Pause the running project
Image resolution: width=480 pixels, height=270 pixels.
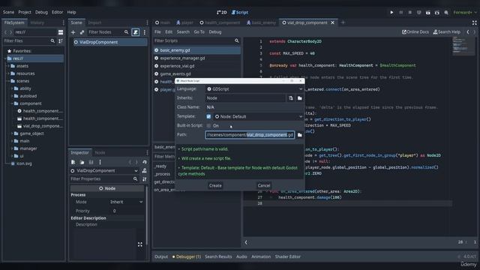click(400, 13)
